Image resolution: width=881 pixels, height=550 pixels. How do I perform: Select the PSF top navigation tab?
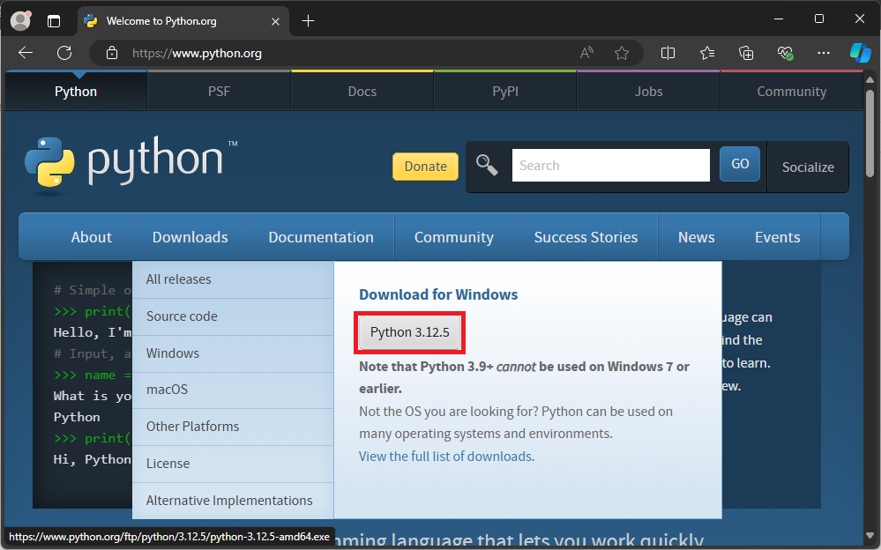click(x=219, y=91)
